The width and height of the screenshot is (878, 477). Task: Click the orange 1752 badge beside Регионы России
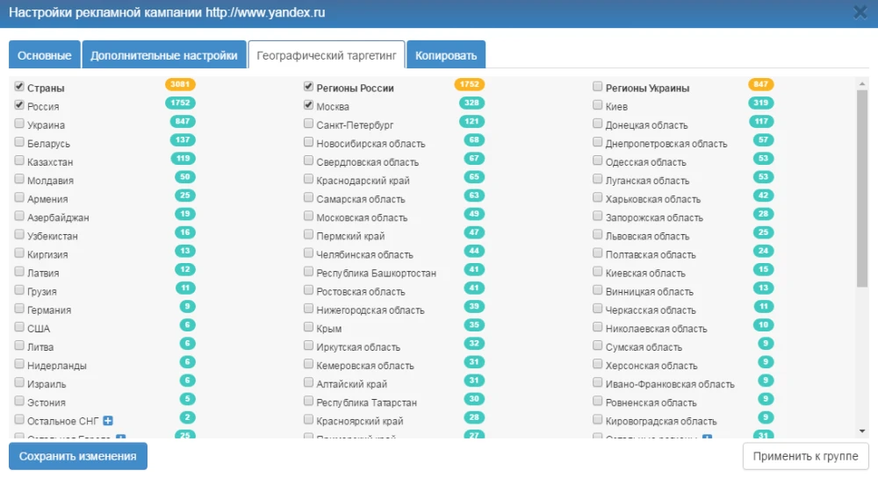(x=470, y=85)
